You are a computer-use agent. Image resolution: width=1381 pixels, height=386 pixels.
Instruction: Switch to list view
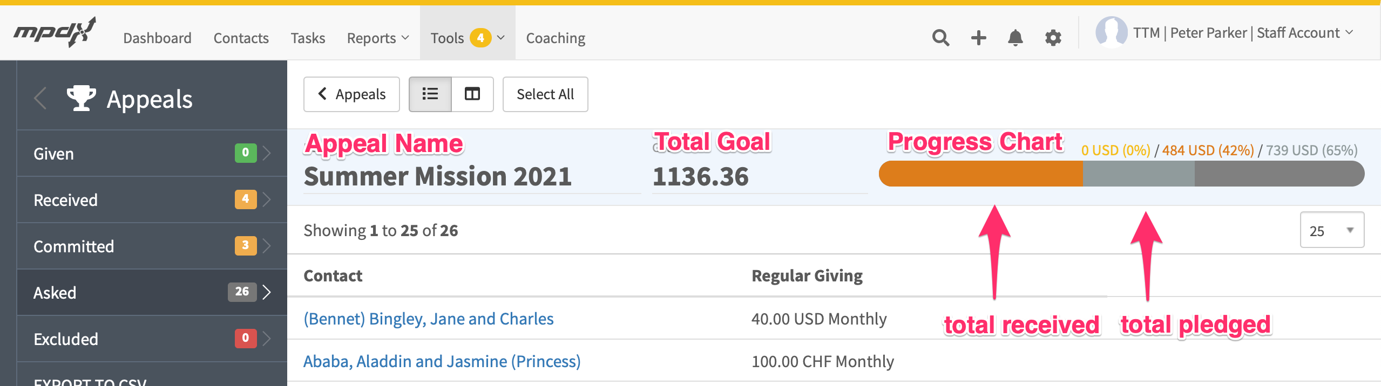430,94
